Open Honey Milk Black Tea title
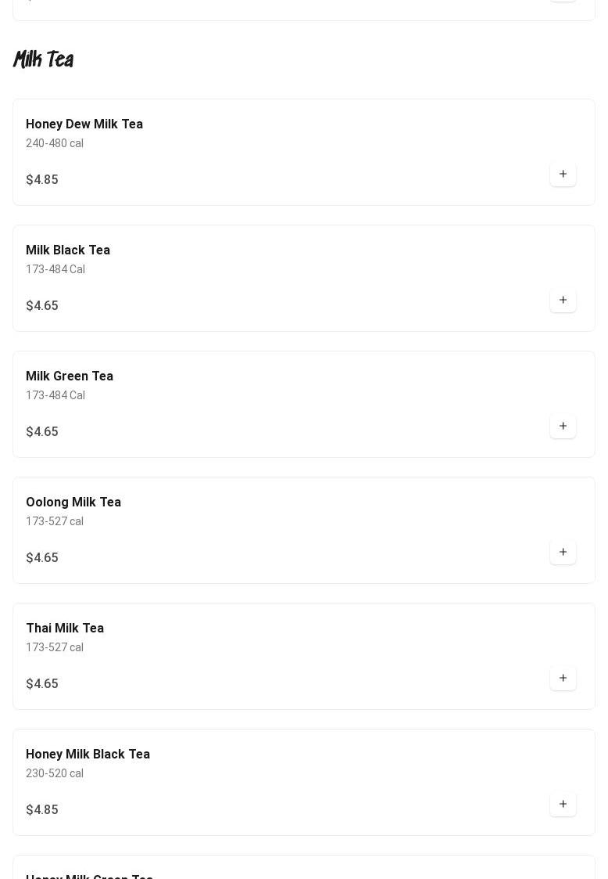Screen dimensions: 608x879 (x=88, y=755)
